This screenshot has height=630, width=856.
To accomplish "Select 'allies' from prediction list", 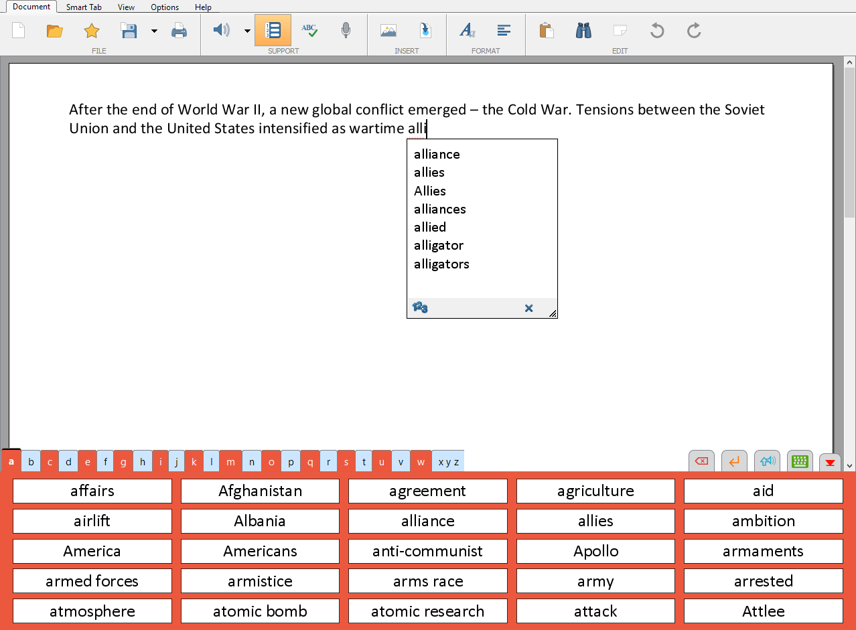I will click(429, 172).
